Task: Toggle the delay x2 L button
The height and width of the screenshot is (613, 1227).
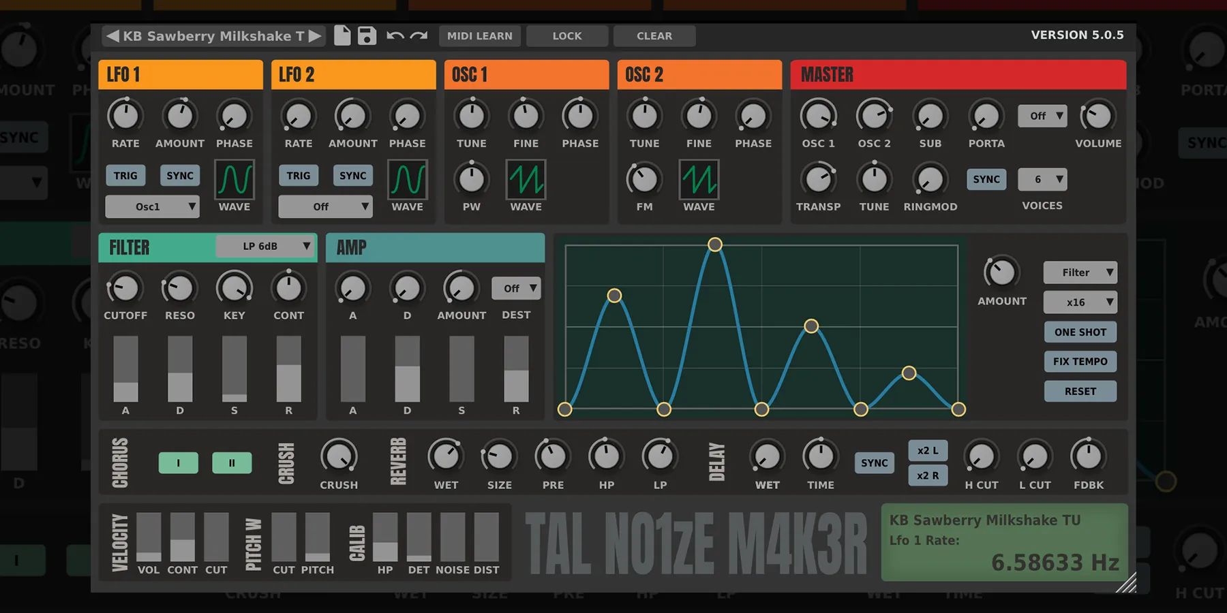Action: pos(927,450)
